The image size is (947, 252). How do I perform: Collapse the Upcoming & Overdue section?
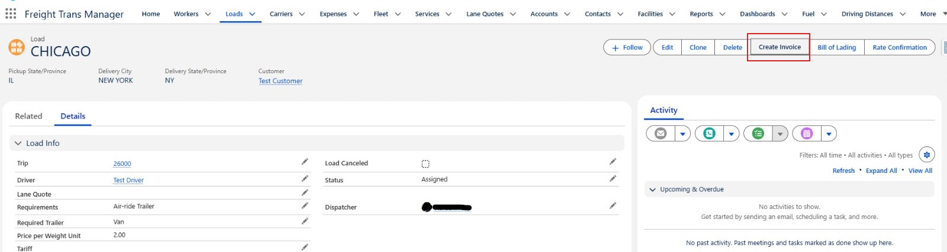tap(653, 189)
